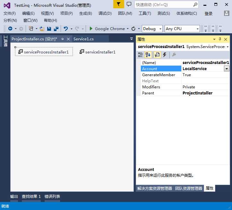The image size is (232, 210).
Task: Expand the navigate backward history dropdown
Action: [x=16, y=28]
